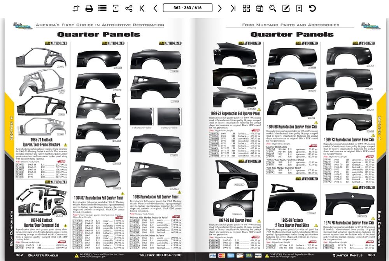The height and width of the screenshot is (261, 389).
Task: Activate the page text selection tool
Action: pos(116,8)
